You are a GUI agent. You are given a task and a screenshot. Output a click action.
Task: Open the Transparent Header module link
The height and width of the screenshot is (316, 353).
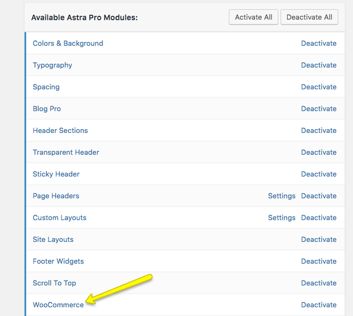(66, 152)
